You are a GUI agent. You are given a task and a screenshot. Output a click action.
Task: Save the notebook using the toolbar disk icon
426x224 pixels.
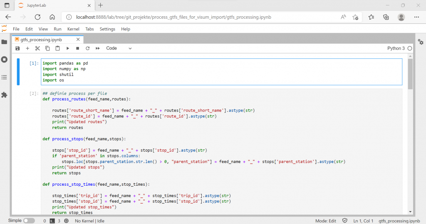(17, 48)
